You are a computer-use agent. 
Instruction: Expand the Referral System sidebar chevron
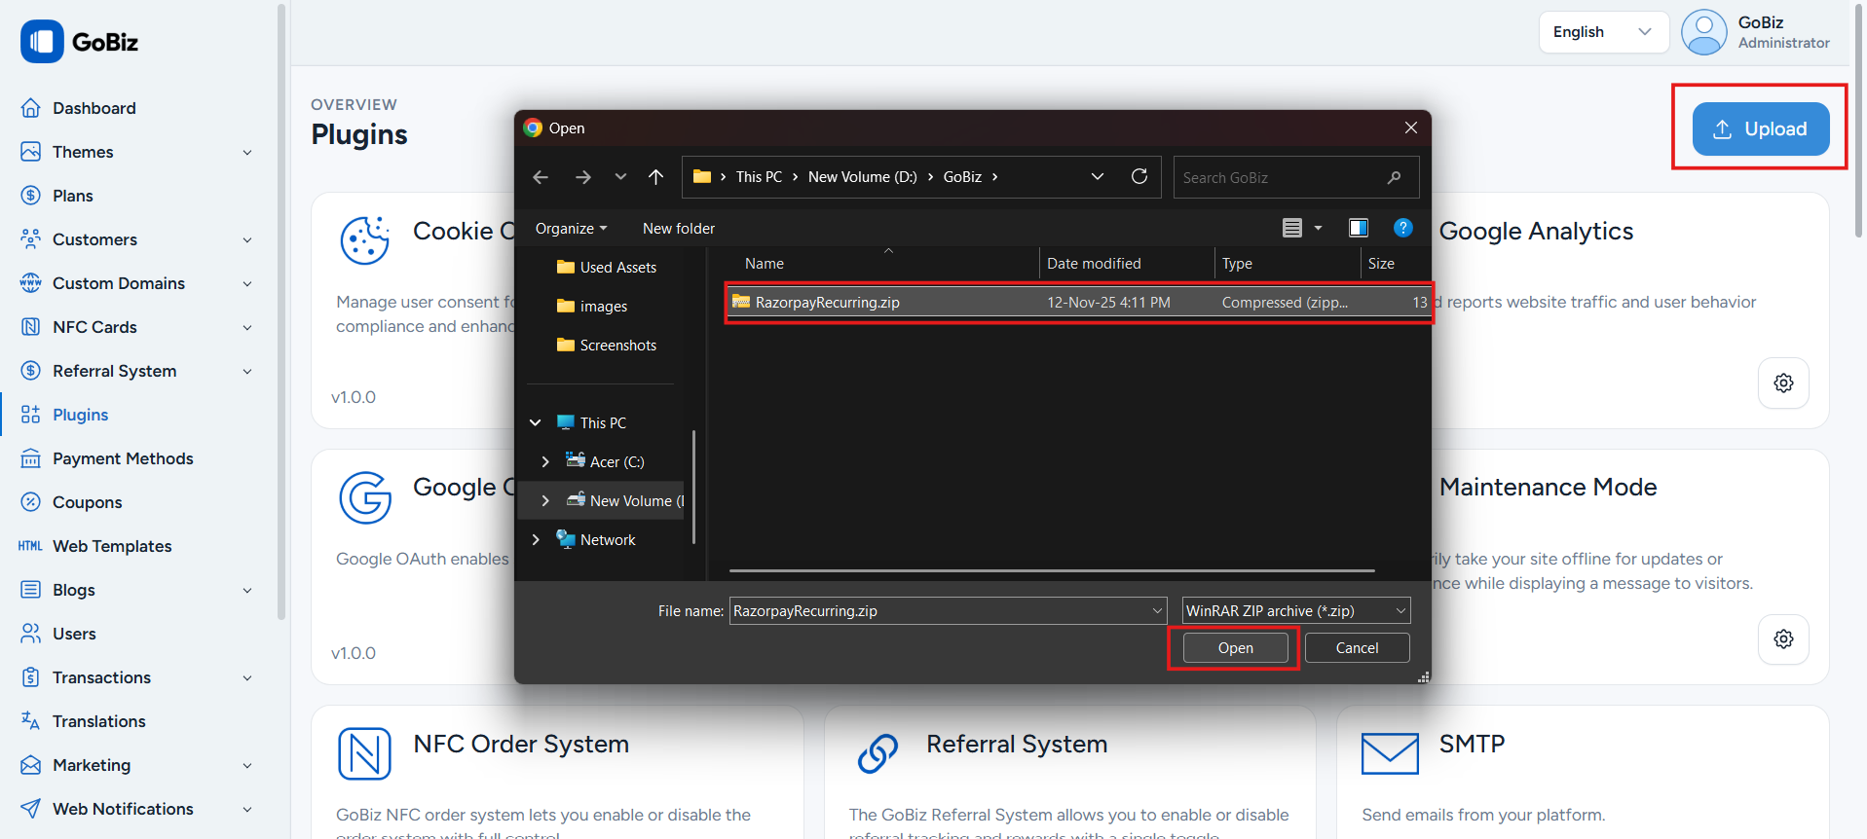pyautogui.click(x=247, y=372)
